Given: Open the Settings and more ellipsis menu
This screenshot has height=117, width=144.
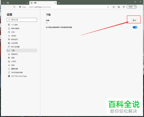Looking at the screenshot, I should (140, 7).
